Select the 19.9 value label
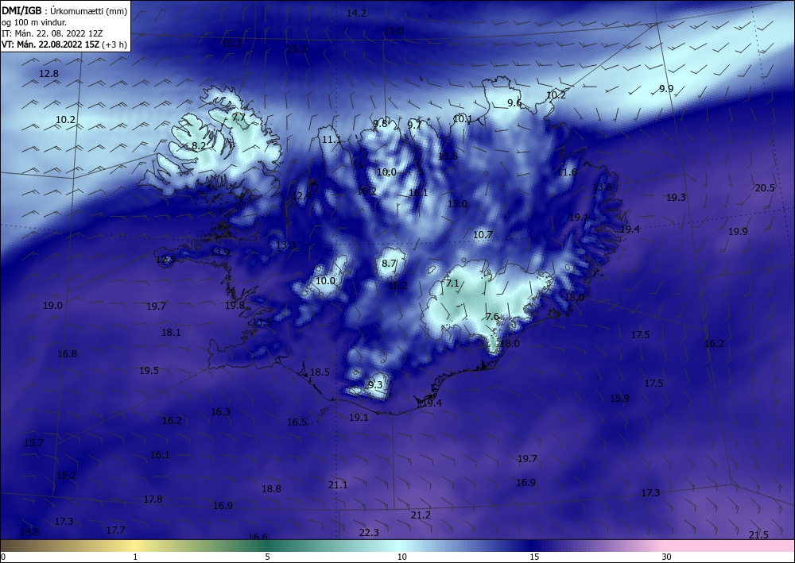This screenshot has width=795, height=563. (739, 231)
